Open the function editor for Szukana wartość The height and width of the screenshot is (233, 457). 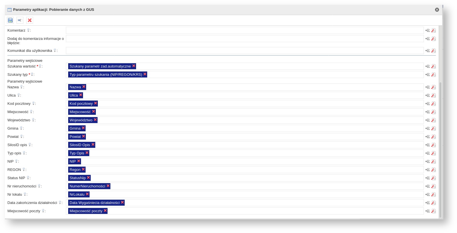(x=434, y=66)
